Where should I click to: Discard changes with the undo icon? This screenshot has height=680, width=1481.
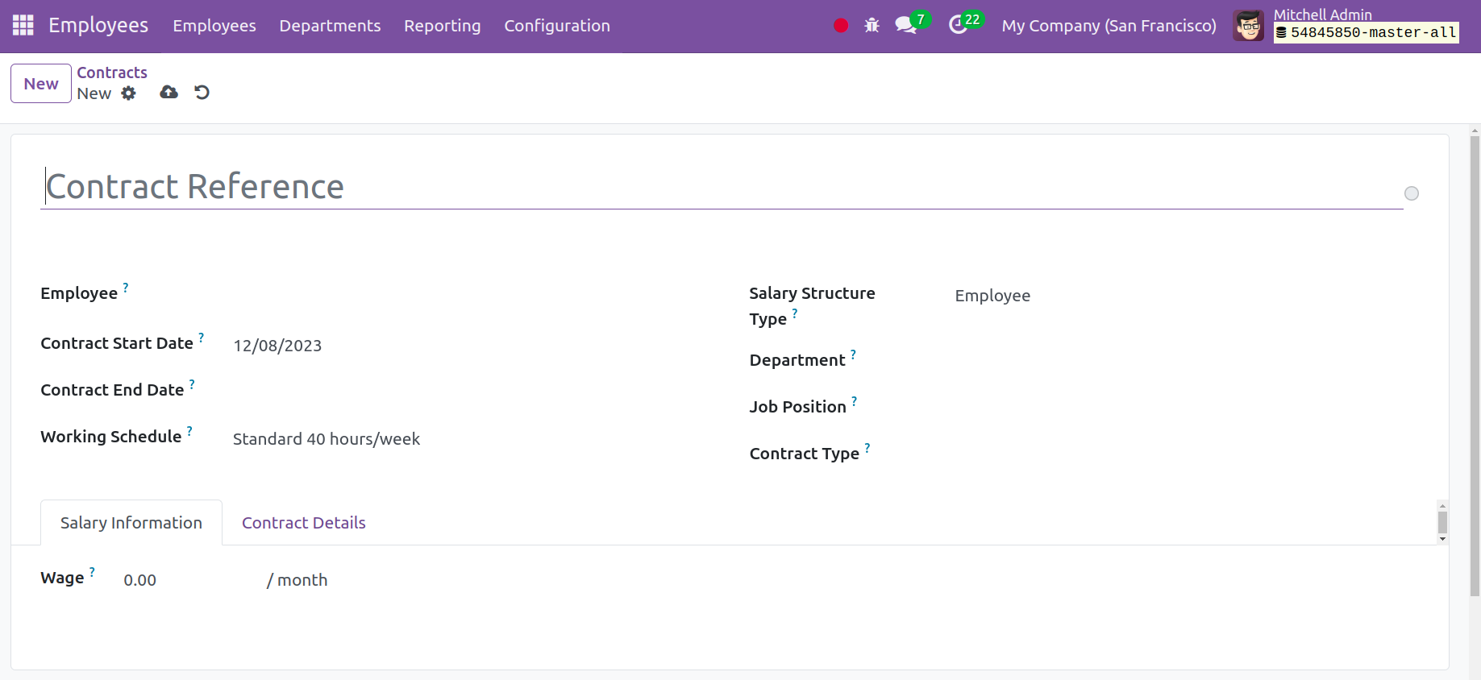[202, 93]
